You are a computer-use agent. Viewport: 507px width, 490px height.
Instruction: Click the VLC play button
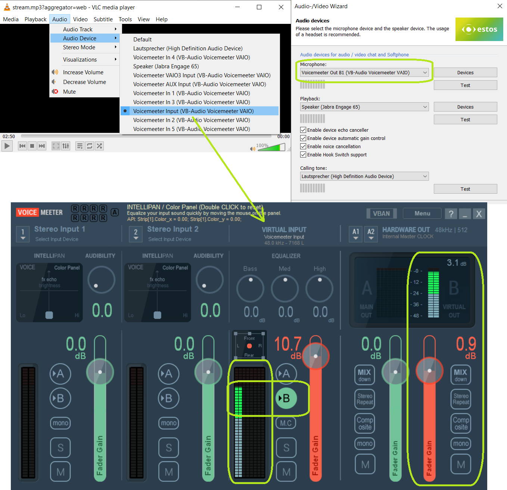[7, 146]
